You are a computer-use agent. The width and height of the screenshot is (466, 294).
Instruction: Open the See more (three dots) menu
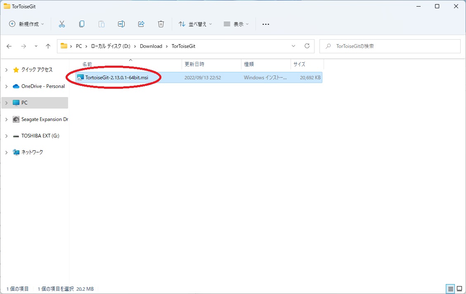[266, 24]
